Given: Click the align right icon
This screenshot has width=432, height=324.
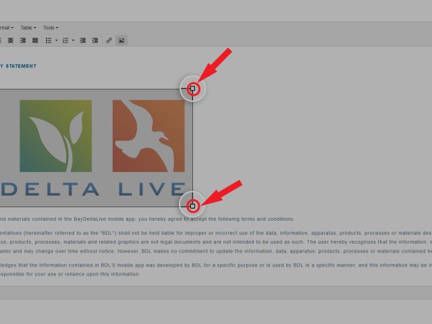Looking at the screenshot, I should point(23,40).
